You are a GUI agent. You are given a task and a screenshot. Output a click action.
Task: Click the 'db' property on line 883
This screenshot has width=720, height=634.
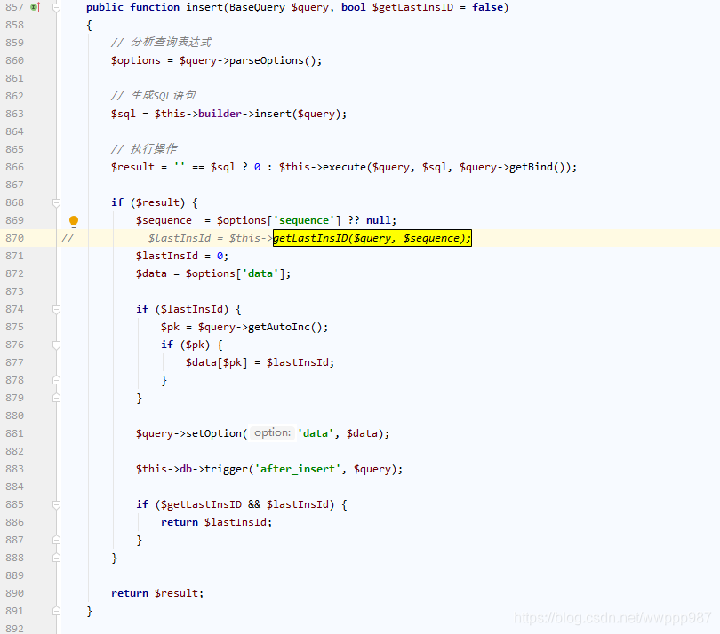point(186,469)
